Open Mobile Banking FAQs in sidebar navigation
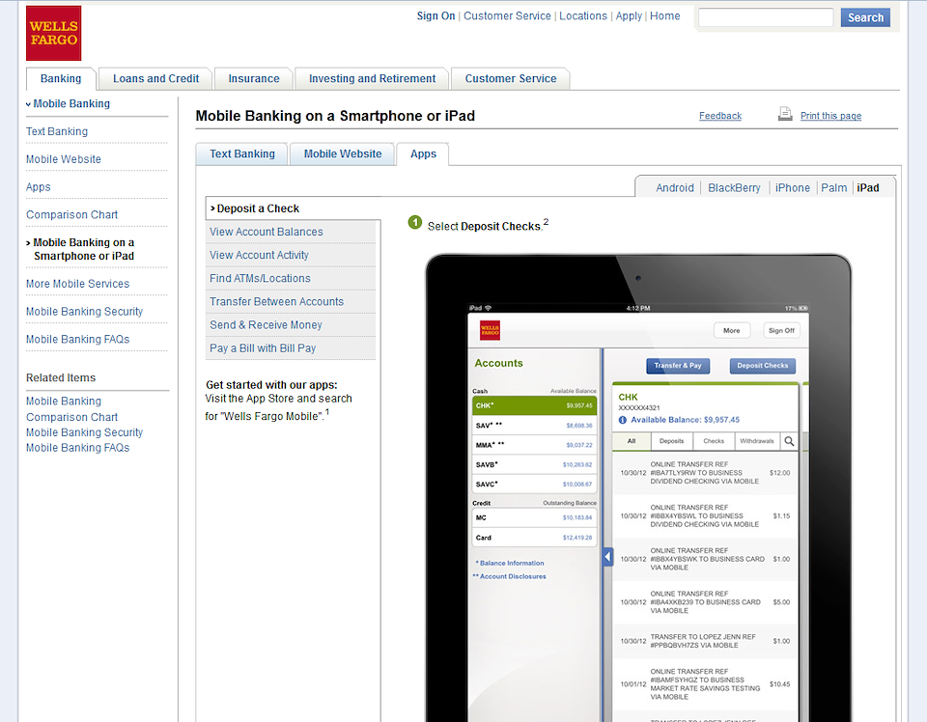This screenshot has width=927, height=722. pyautogui.click(x=77, y=340)
